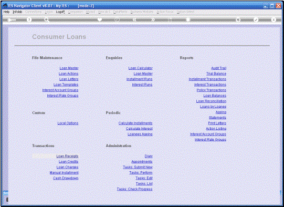Open the Tasks: List link
The width and height of the screenshot is (284, 207).
point(144,183)
